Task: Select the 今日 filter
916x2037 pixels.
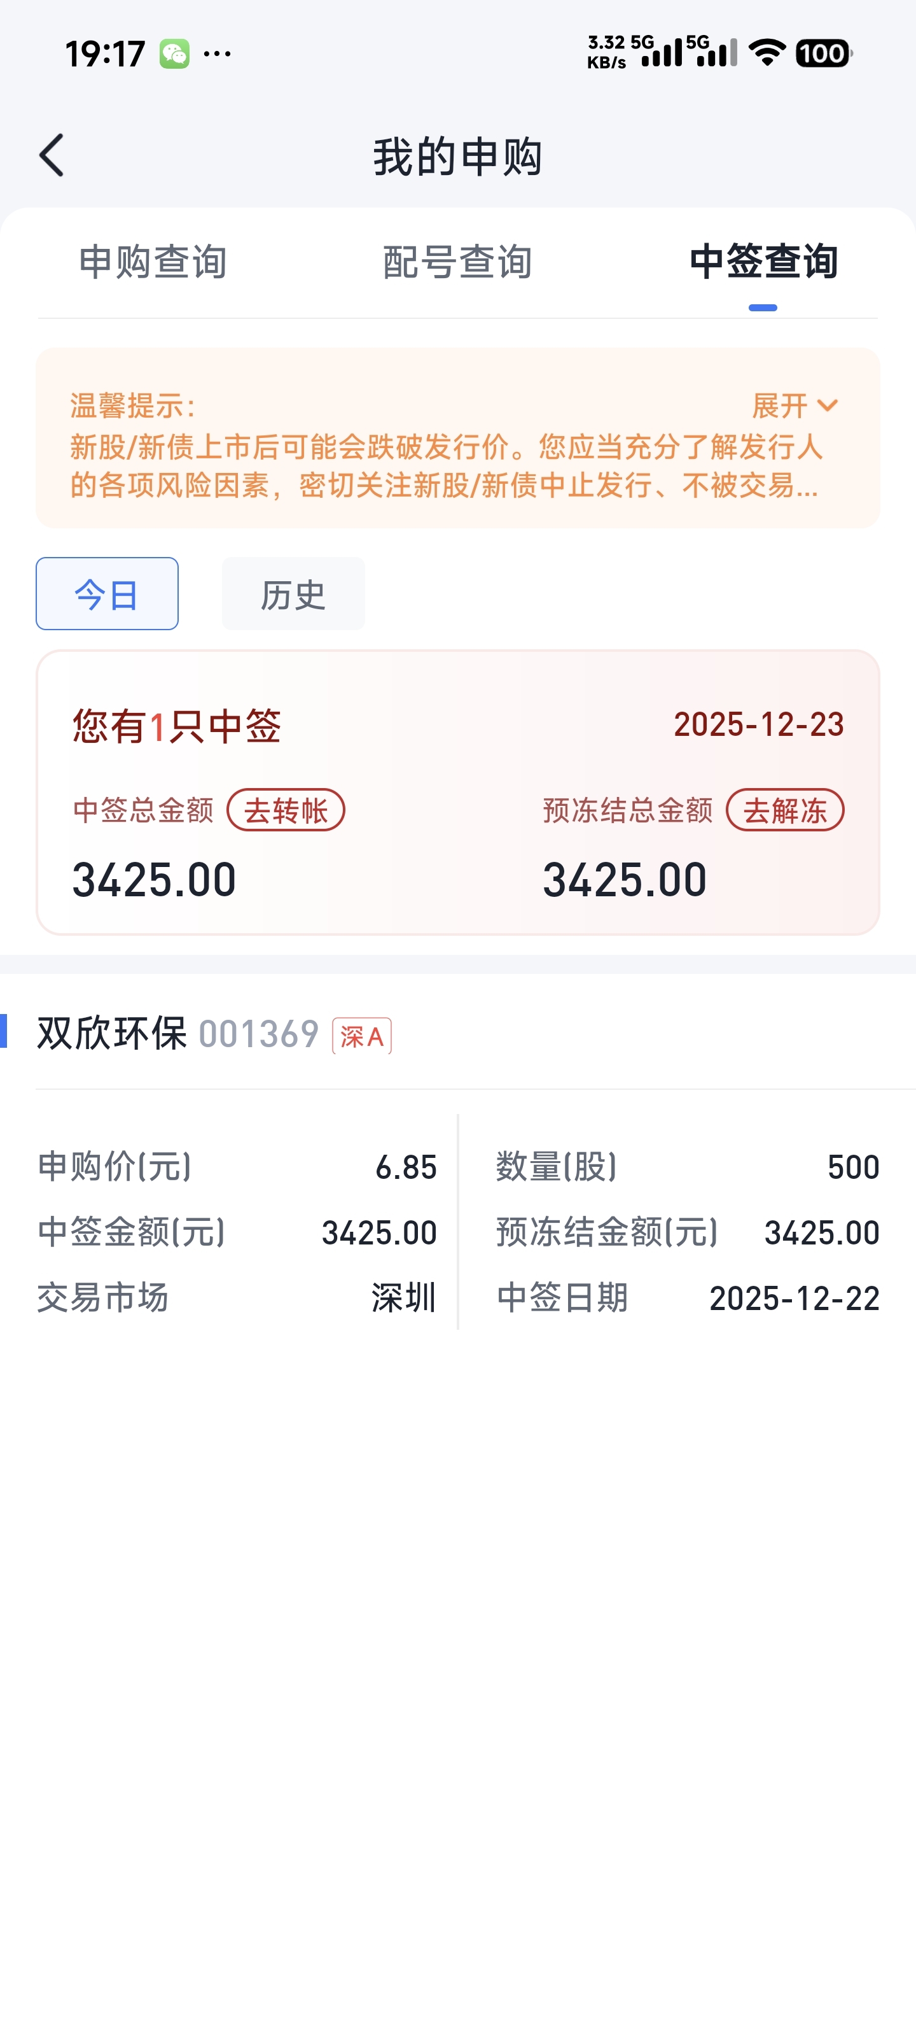Action: pos(107,594)
